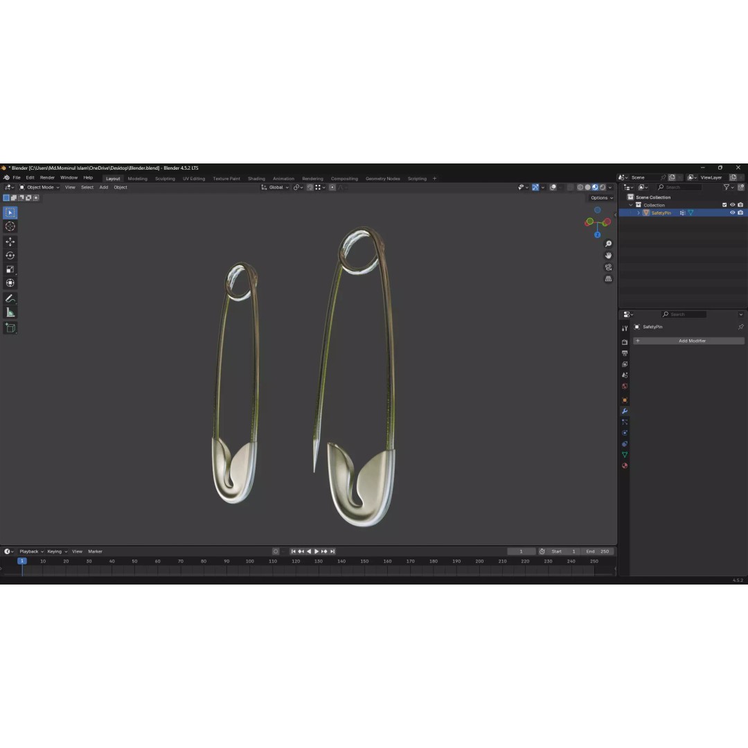Toggle the camera view icon
This screenshot has height=748, width=748.
(608, 267)
